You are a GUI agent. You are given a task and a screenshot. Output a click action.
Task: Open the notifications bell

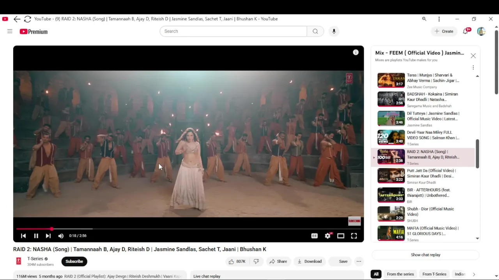(465, 31)
